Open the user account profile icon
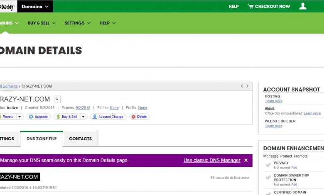 pyautogui.click(x=303, y=6)
